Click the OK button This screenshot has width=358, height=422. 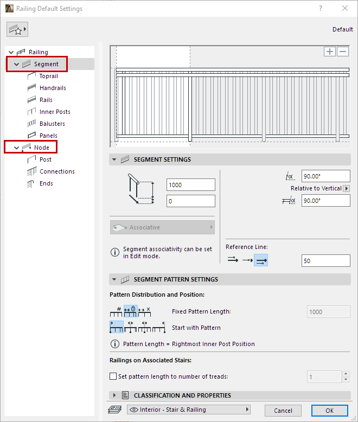(330, 411)
